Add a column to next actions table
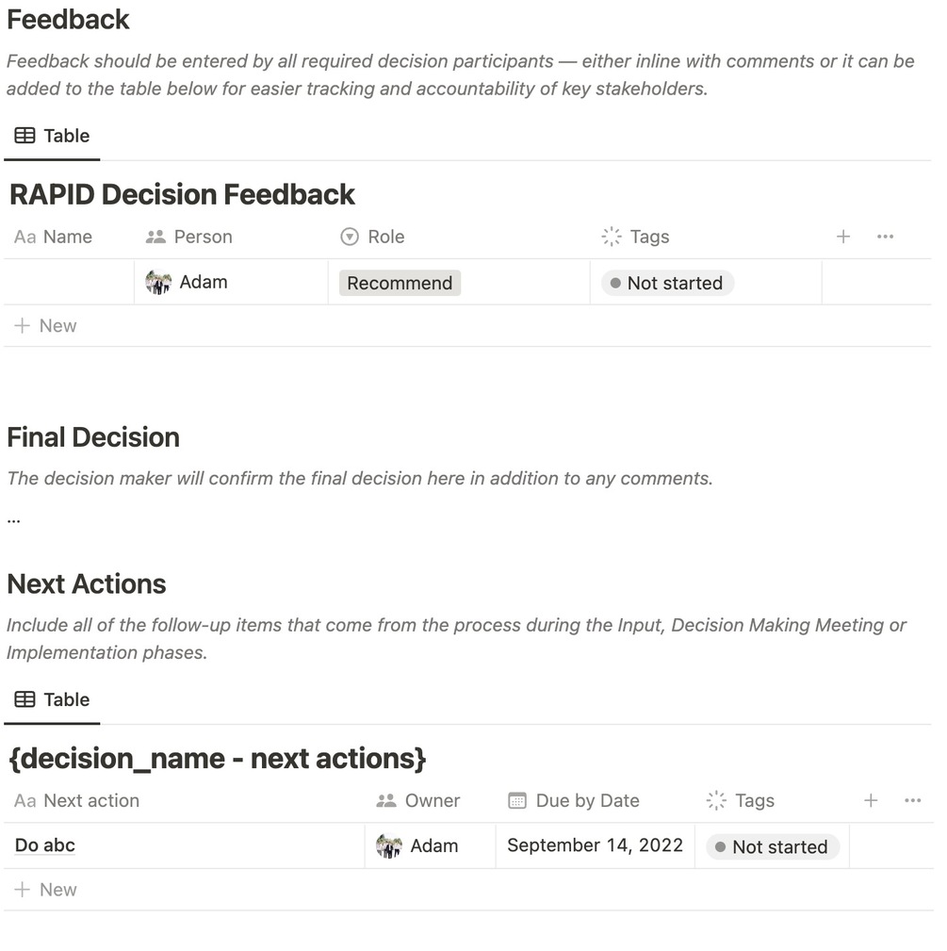Viewport: 947px width, 951px height. click(x=870, y=800)
